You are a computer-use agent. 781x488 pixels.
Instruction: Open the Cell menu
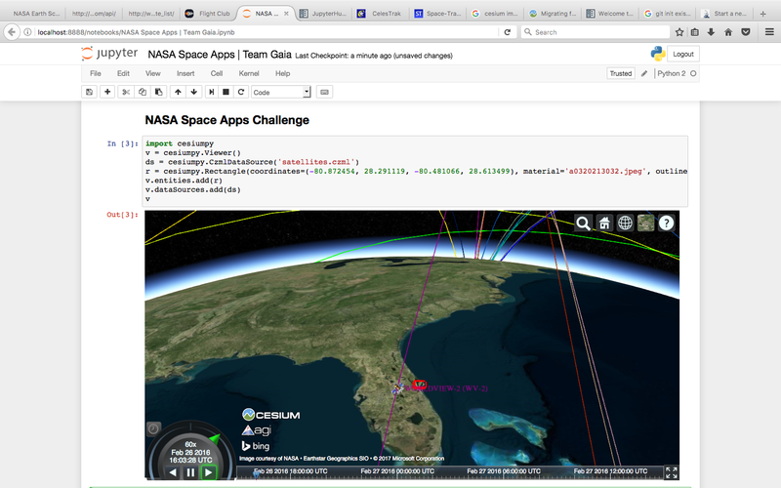pos(217,73)
